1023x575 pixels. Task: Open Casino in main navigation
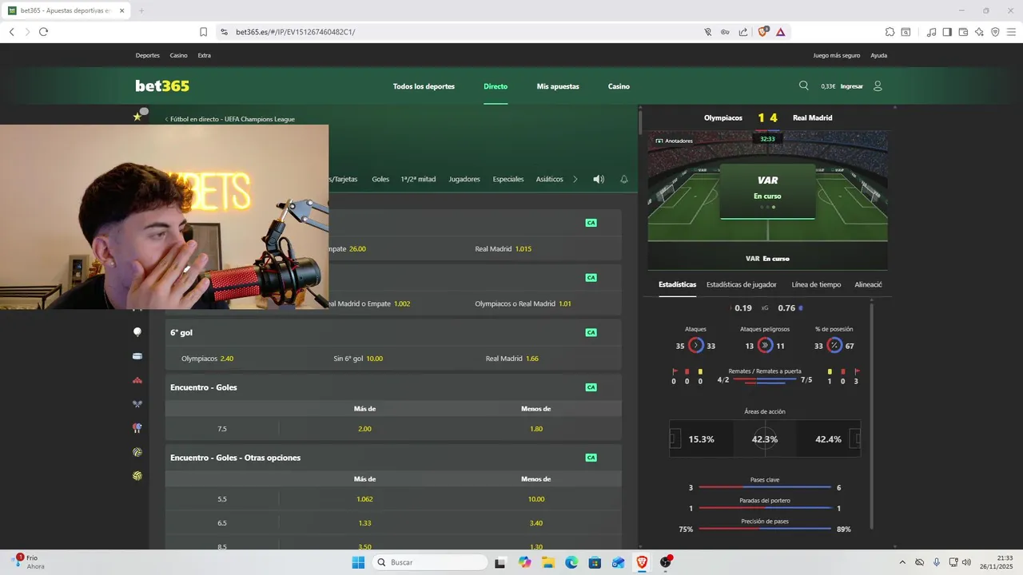click(x=619, y=86)
